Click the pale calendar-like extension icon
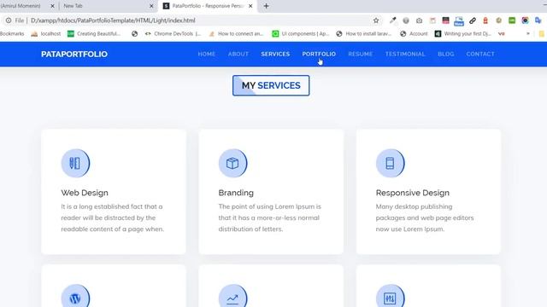Viewport: 547px width, 307px height. pyautogui.click(x=432, y=20)
